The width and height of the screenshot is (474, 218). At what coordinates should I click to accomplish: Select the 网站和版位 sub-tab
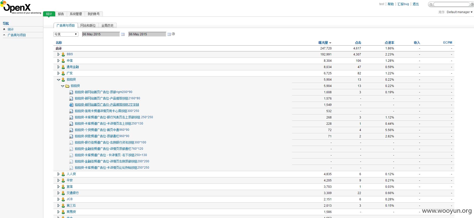(x=88, y=25)
